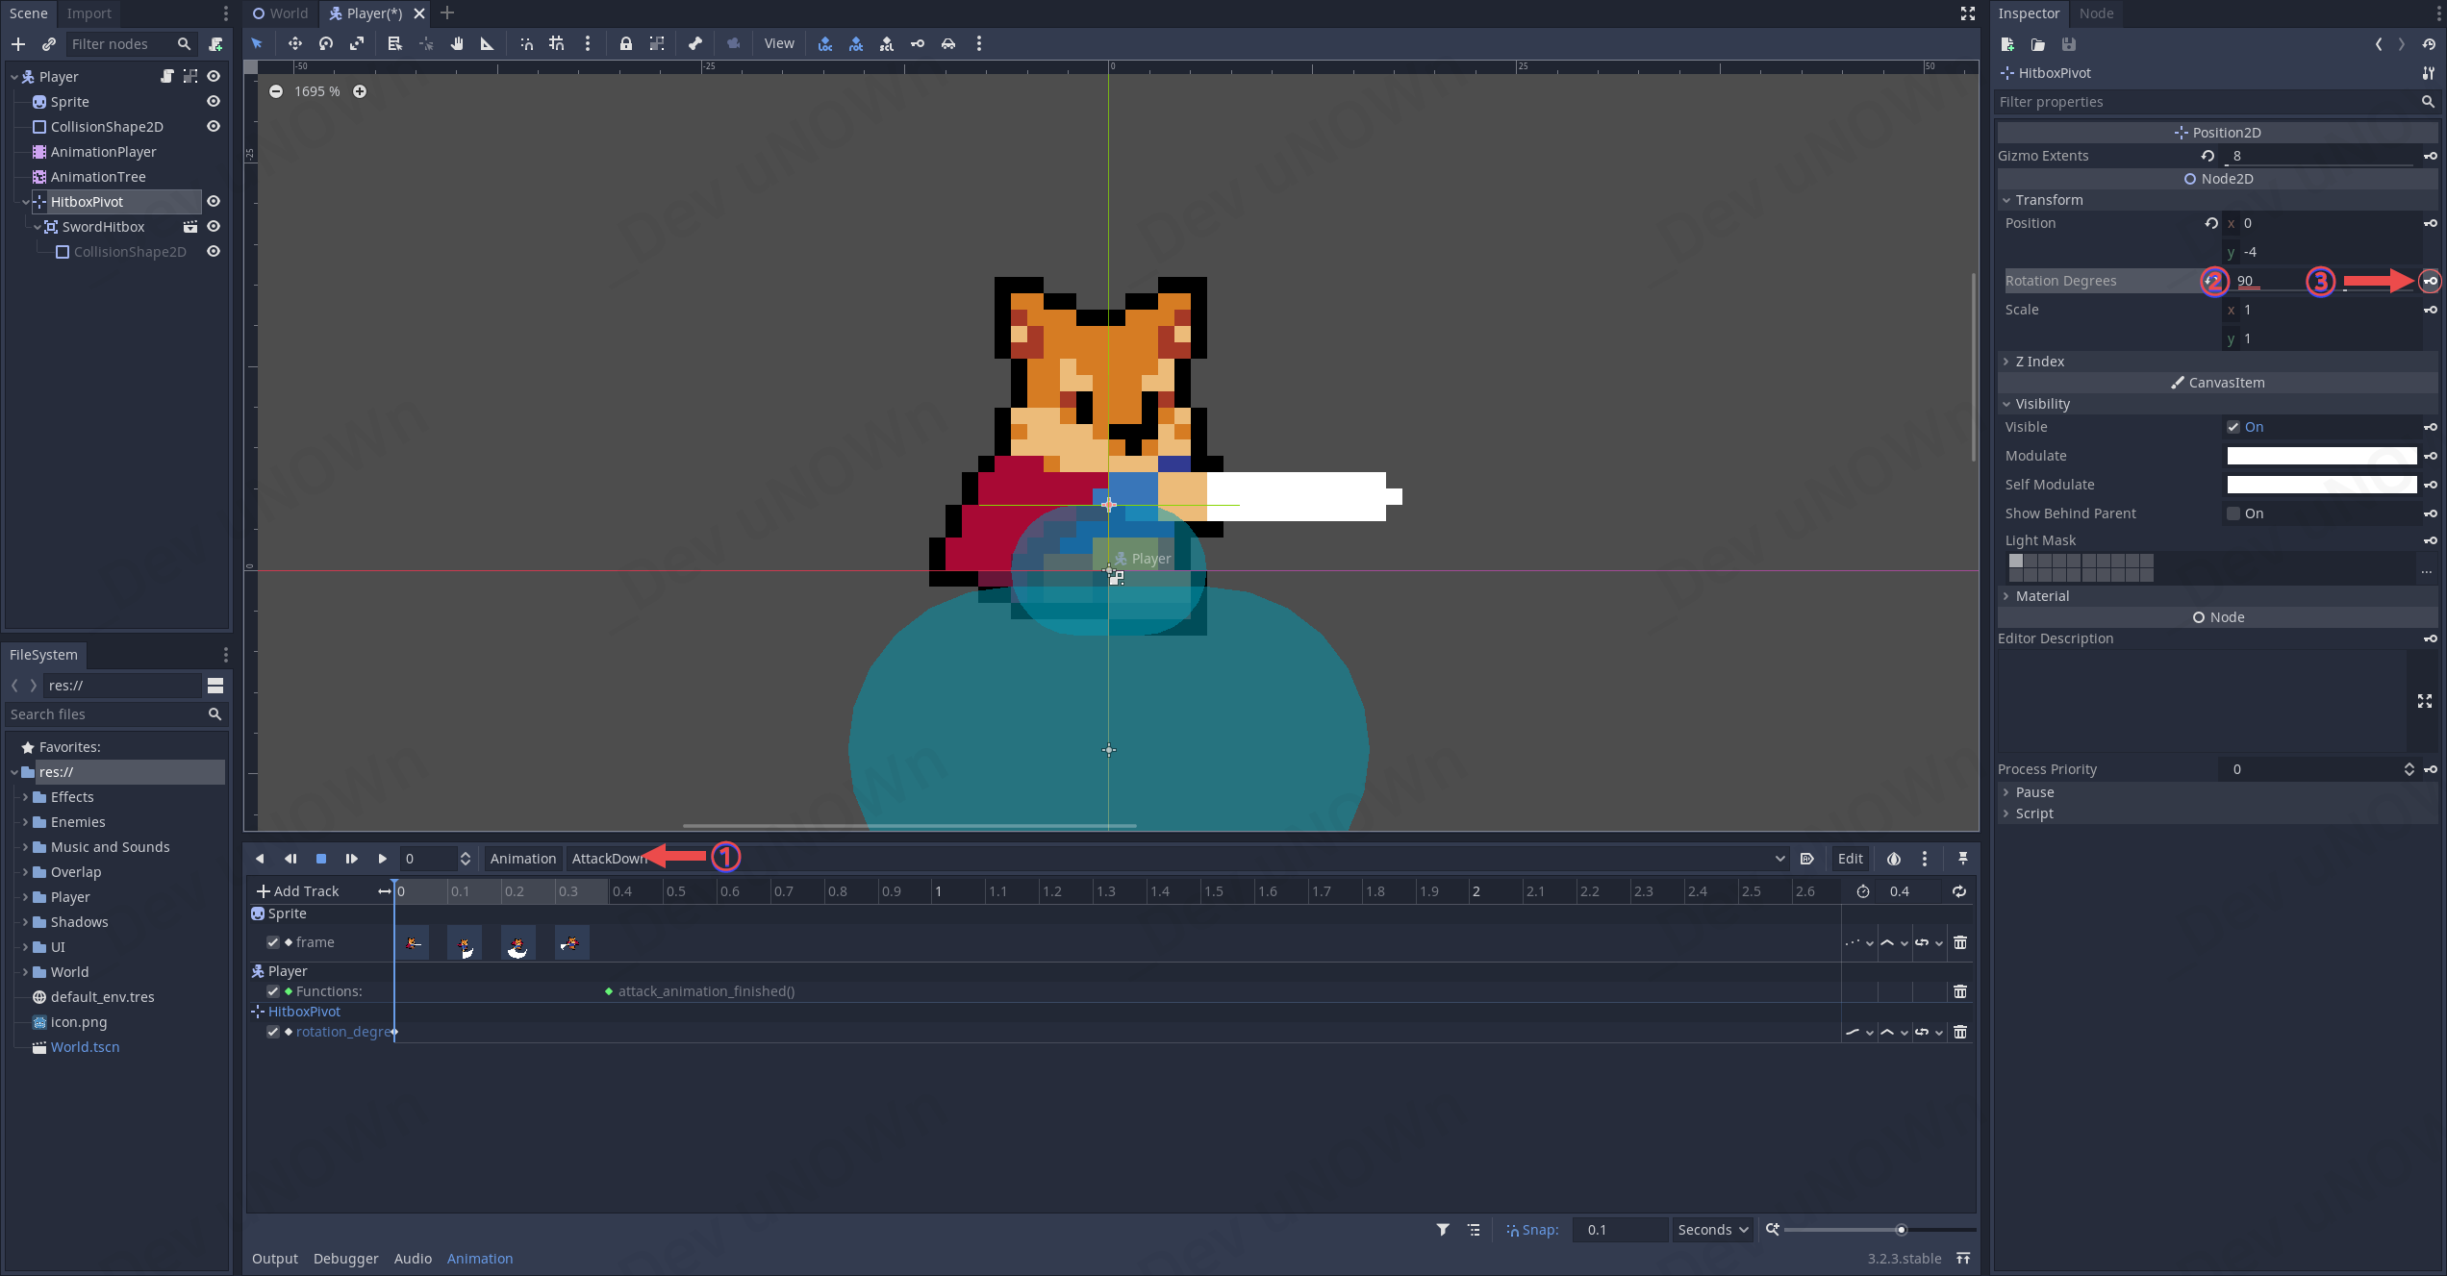Screen dimensions: 2447x1276
Task: Click the rotation degrees keyframe key icon
Action: click(2430, 281)
